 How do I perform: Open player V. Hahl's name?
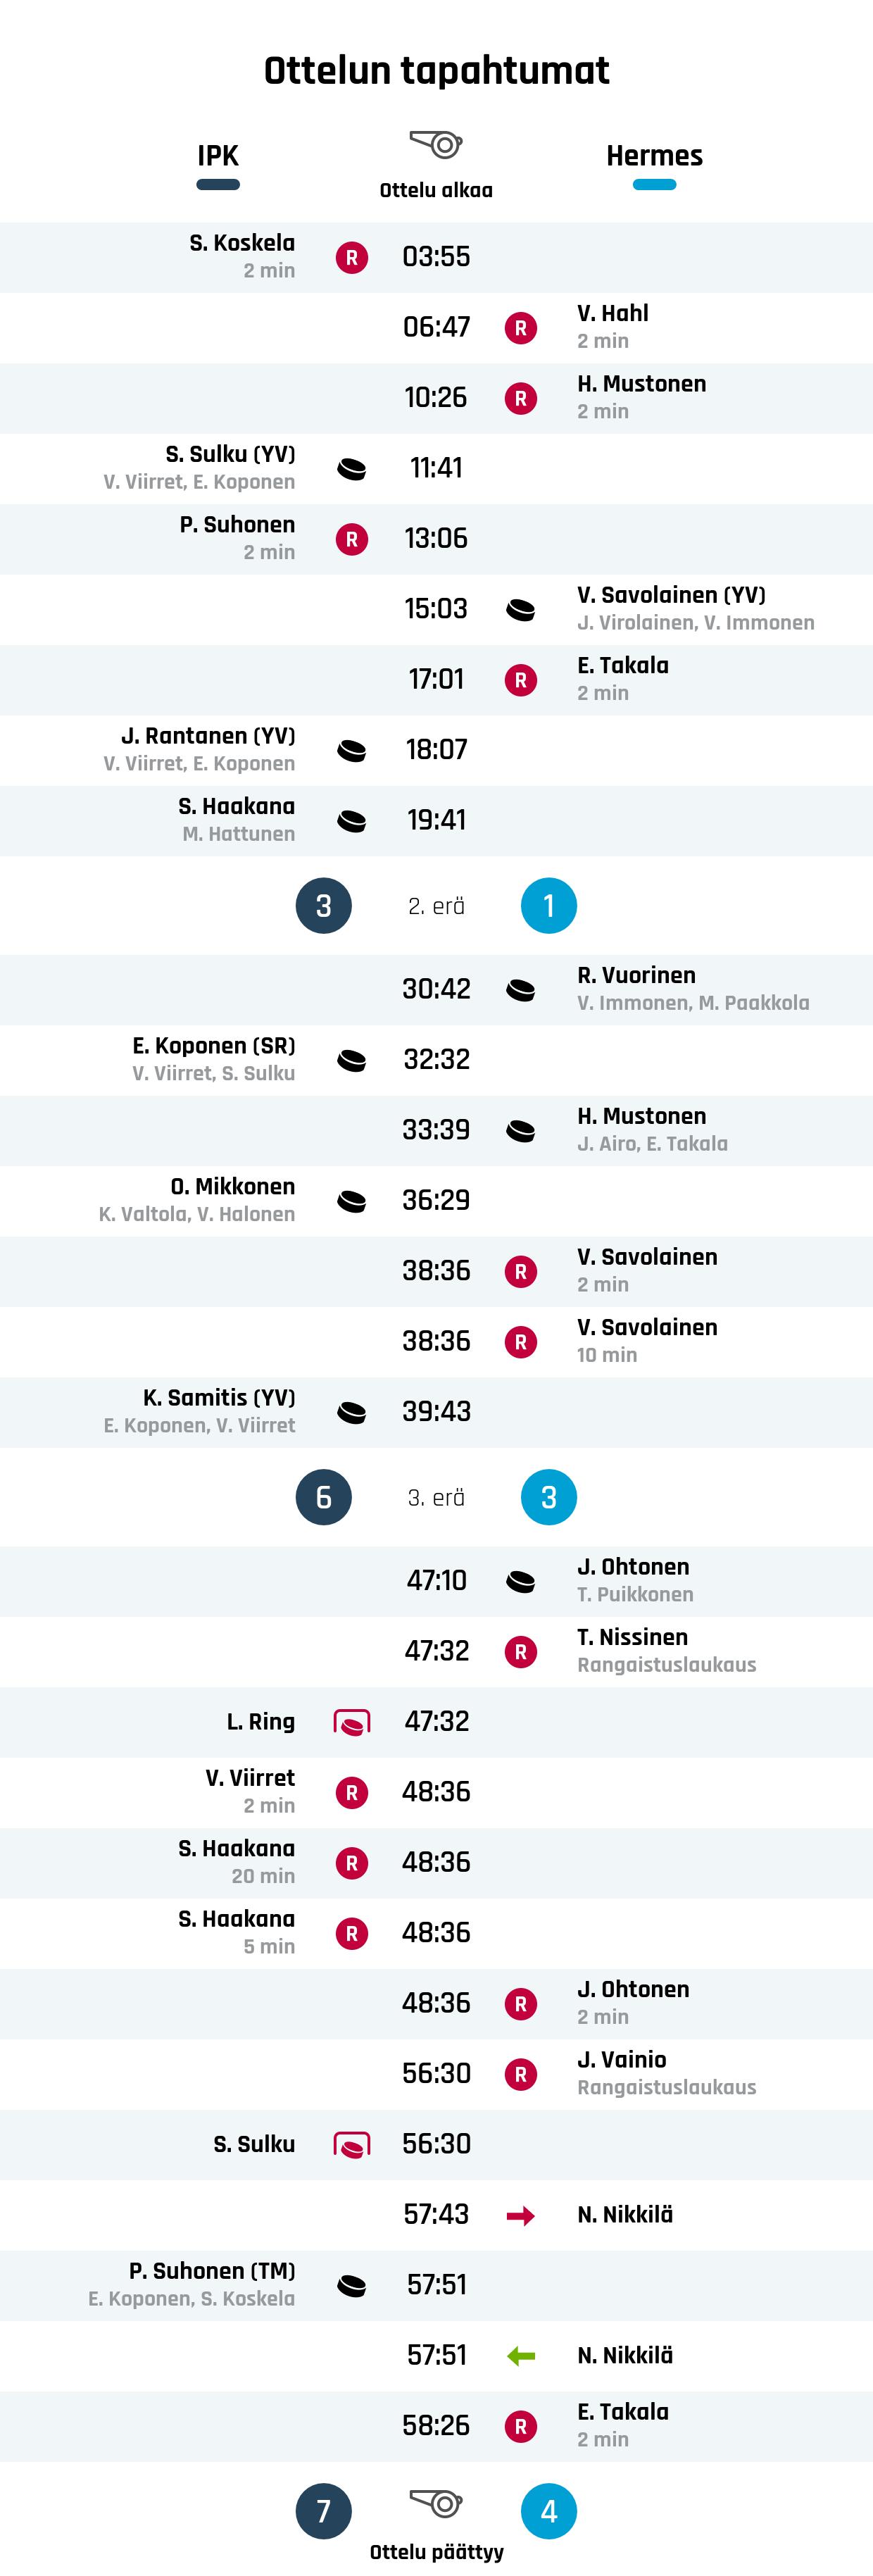[x=612, y=314]
